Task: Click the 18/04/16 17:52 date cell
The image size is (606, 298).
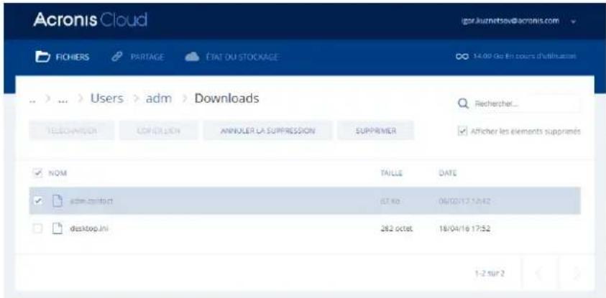Action: click(464, 228)
